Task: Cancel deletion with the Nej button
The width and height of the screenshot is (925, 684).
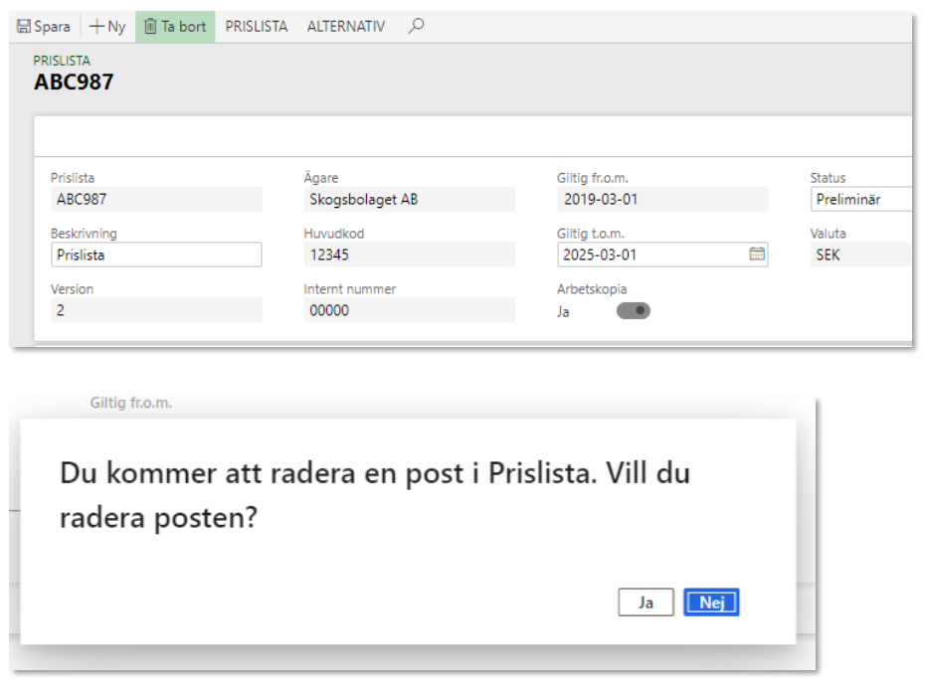Action: 711,602
